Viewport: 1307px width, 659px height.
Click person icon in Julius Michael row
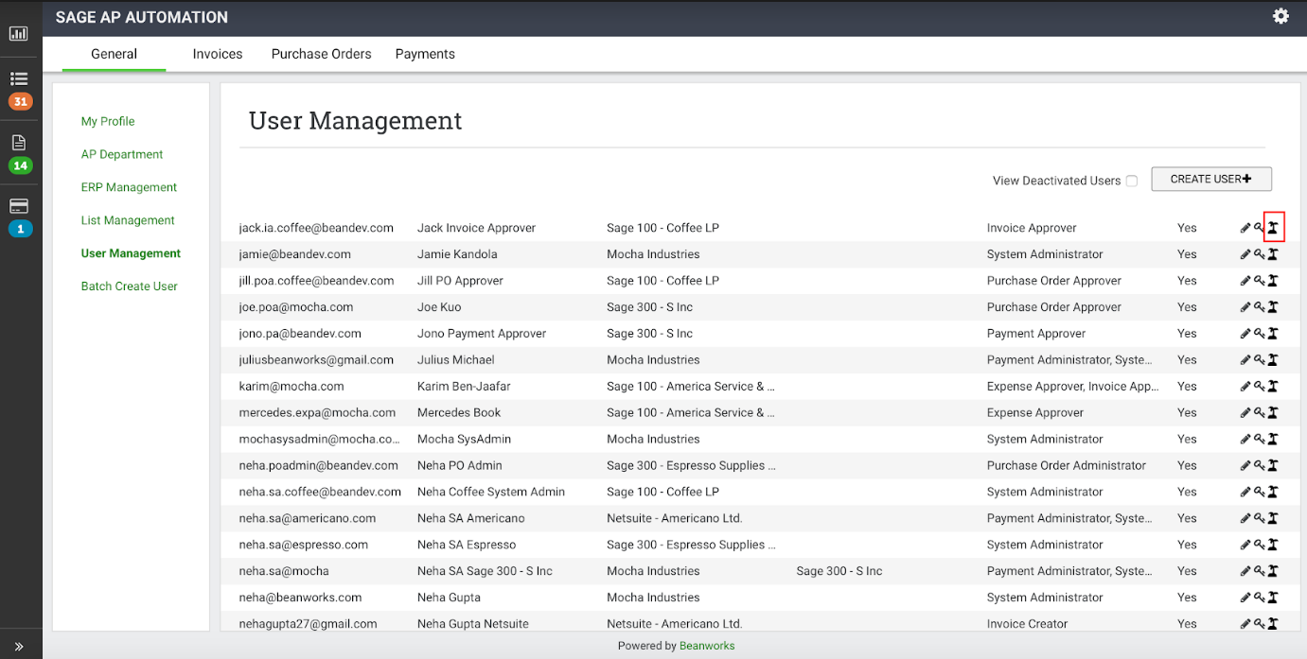point(1273,360)
